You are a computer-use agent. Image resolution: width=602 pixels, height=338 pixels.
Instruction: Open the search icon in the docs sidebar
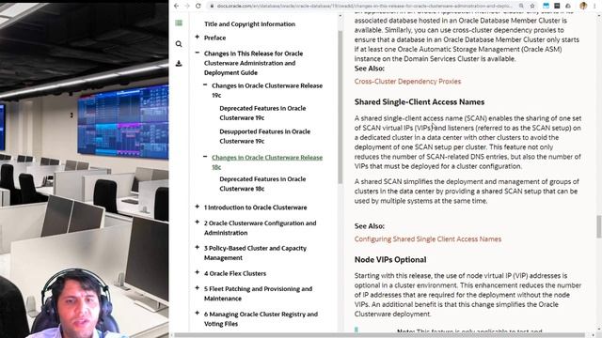(179, 44)
